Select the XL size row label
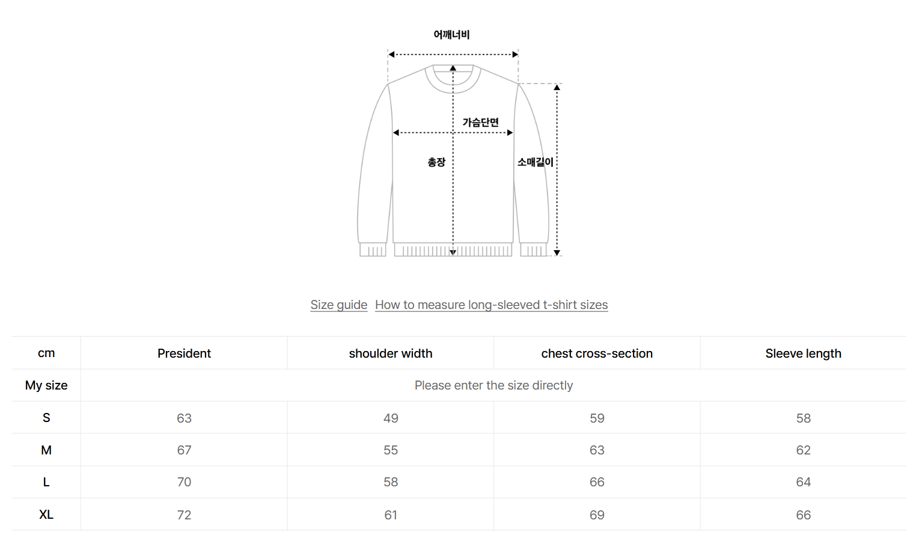This screenshot has height=538, width=919. 46,515
